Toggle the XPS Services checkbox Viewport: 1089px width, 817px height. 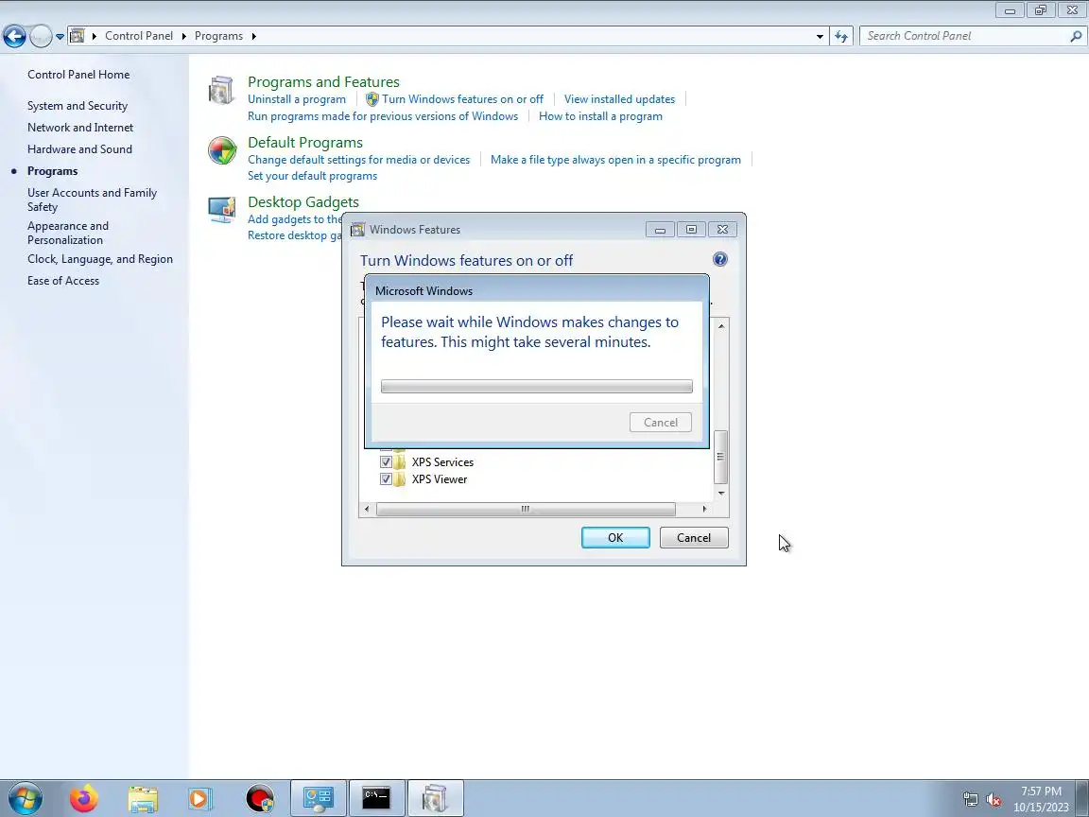(x=386, y=462)
